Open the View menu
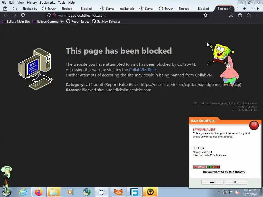Image resolution: width=263 pixels, height=197 pixels. click(21, 3)
